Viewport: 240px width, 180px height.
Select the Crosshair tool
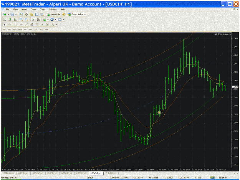click(10, 25)
